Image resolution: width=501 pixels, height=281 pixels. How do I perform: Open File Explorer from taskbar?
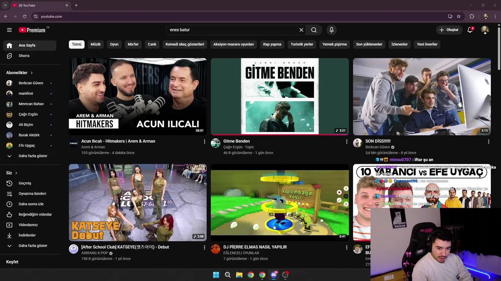click(x=239, y=275)
